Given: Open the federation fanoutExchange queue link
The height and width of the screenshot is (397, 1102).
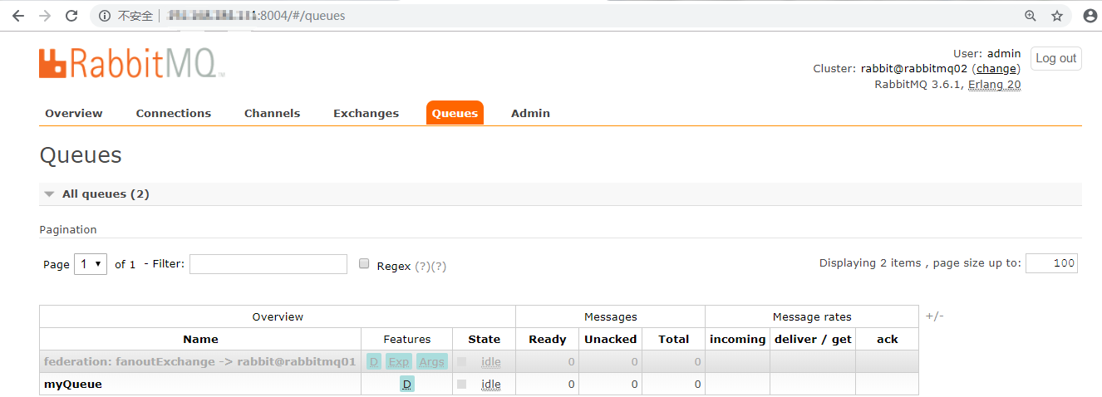Looking at the screenshot, I should [x=200, y=362].
